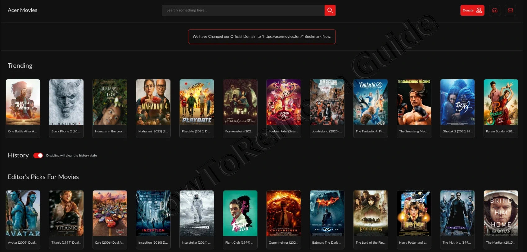Click the red search magnifier button
This screenshot has height=252, width=527.
pyautogui.click(x=330, y=10)
